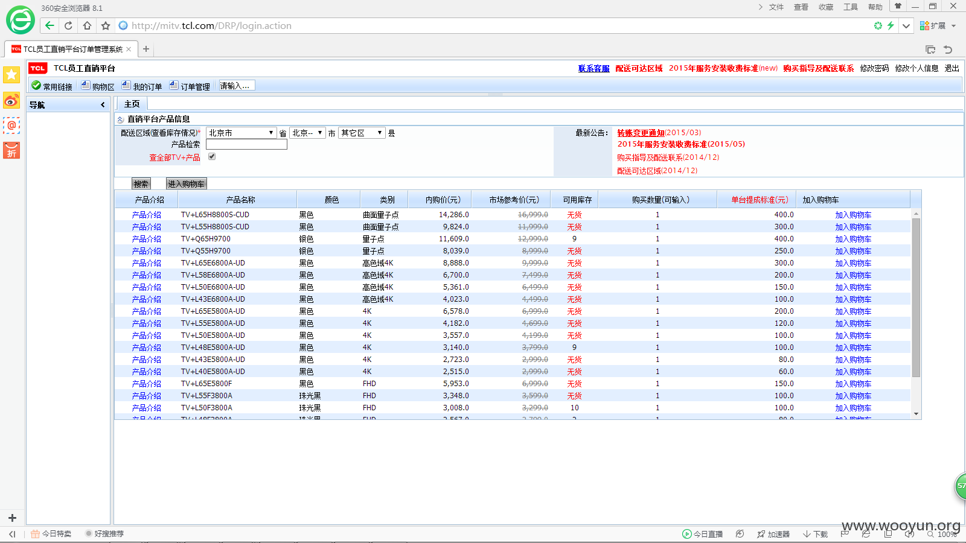Click the 搜索 button
The width and height of the screenshot is (966, 543).
(141, 184)
